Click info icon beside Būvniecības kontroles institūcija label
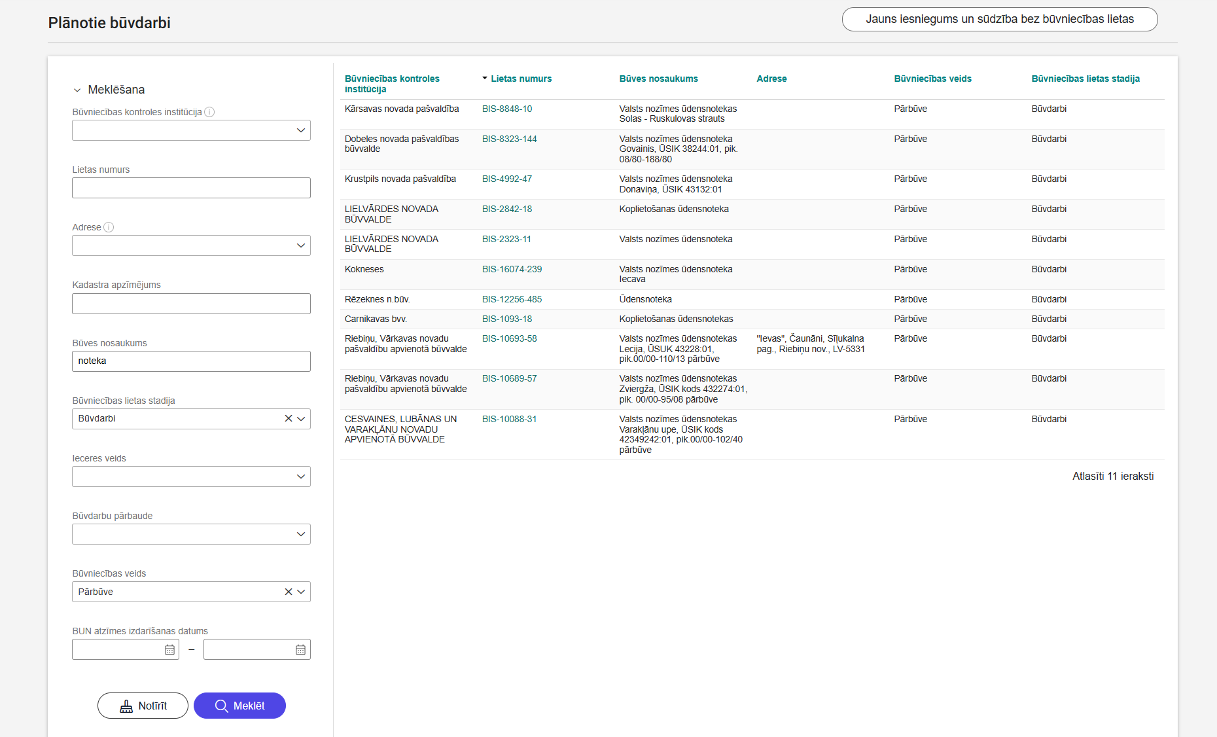The width and height of the screenshot is (1217, 737). [209, 112]
